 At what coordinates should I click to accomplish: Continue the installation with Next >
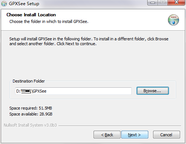point(135,135)
